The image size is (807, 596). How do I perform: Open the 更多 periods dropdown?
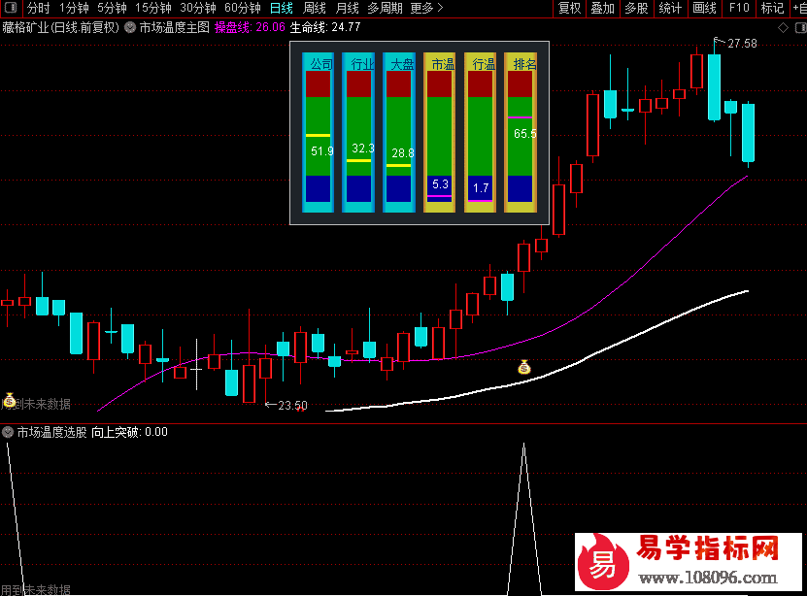[x=426, y=8]
